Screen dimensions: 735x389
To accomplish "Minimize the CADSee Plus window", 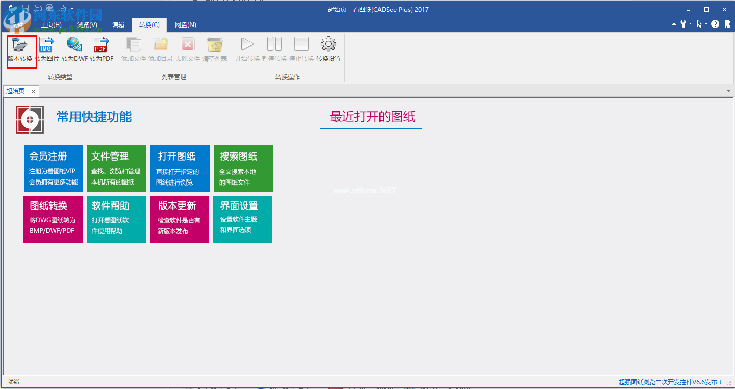I will coord(687,9).
